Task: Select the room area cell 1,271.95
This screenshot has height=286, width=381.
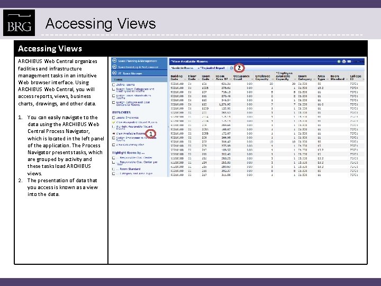Action: [x=225, y=104]
